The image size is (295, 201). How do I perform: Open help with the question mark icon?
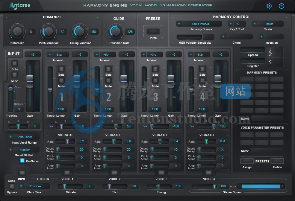[x=282, y=6]
